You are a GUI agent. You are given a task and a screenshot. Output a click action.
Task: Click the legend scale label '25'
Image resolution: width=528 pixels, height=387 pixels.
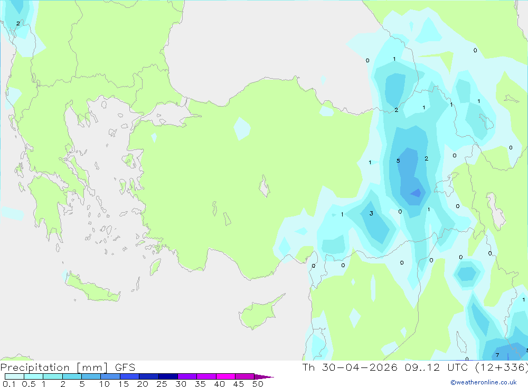pos(162,384)
